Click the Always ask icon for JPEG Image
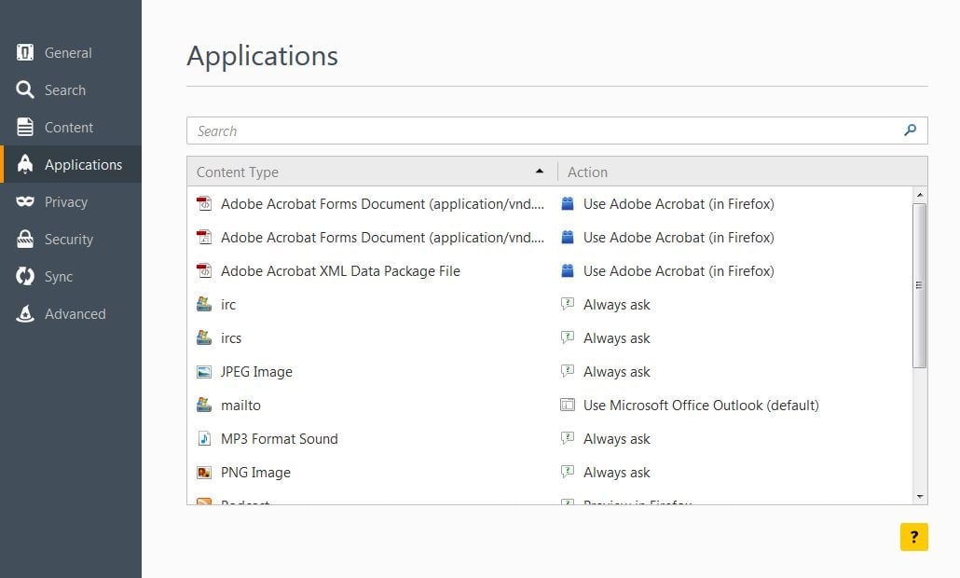This screenshot has height=578, width=960. [568, 371]
